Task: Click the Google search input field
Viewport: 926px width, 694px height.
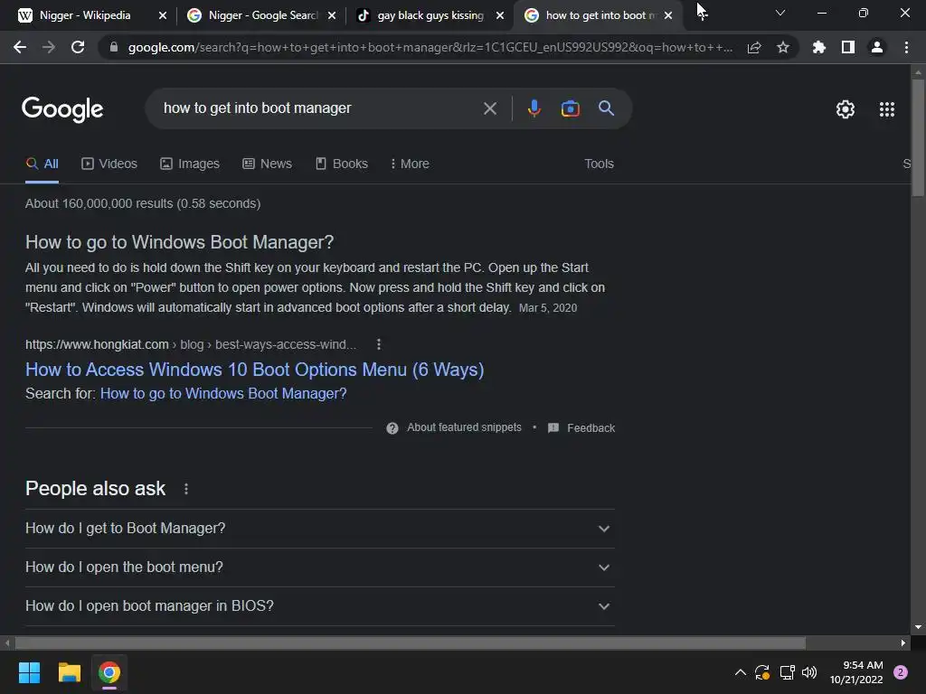Action: click(x=319, y=108)
